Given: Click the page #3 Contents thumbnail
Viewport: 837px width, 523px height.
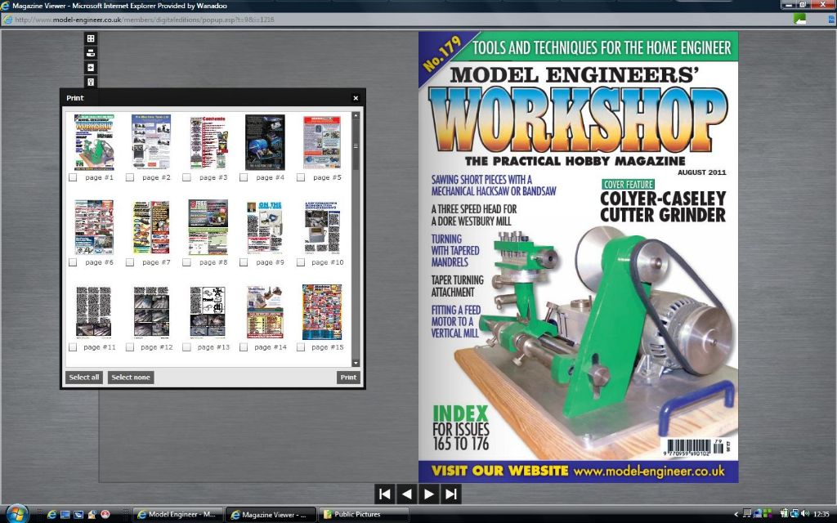Looking at the screenshot, I should coord(208,142).
